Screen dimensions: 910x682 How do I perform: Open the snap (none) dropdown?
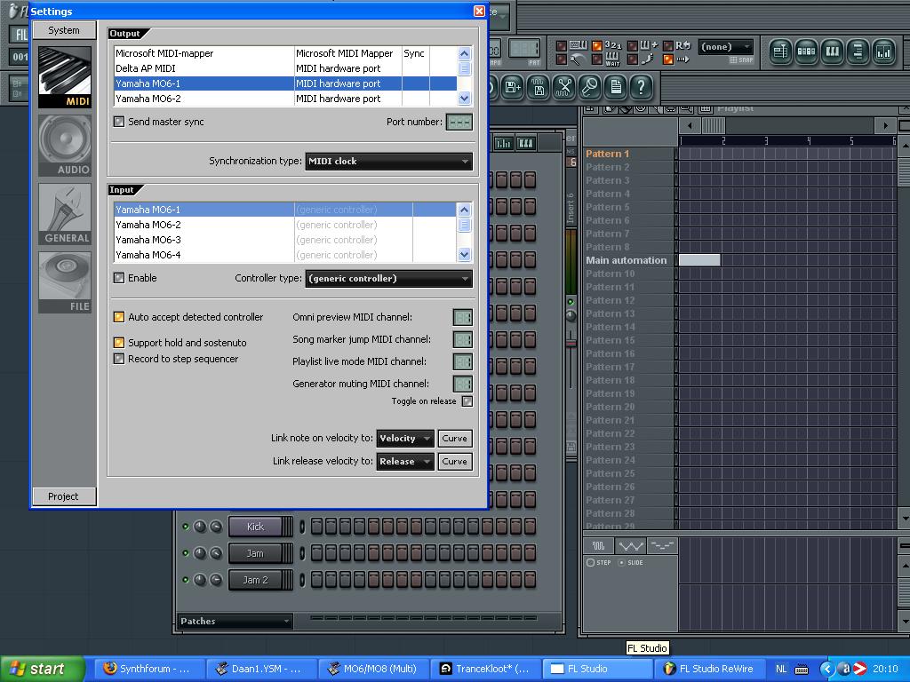tap(725, 46)
